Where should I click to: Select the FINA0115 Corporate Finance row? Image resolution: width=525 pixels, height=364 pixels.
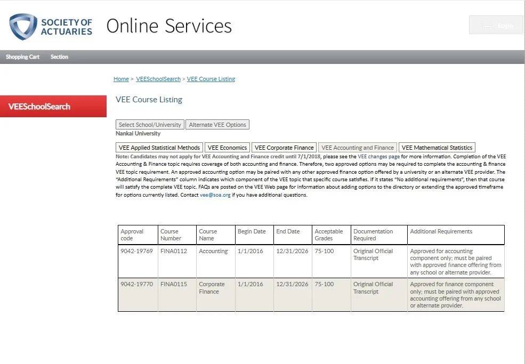[311, 295]
